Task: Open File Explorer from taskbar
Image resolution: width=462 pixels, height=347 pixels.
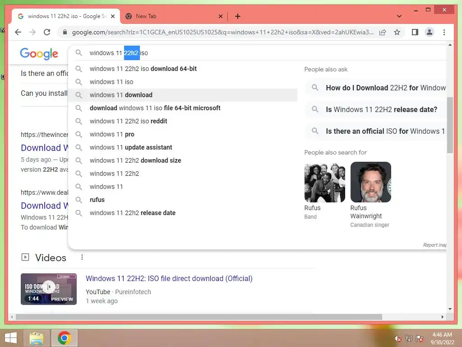Action: tap(37, 338)
